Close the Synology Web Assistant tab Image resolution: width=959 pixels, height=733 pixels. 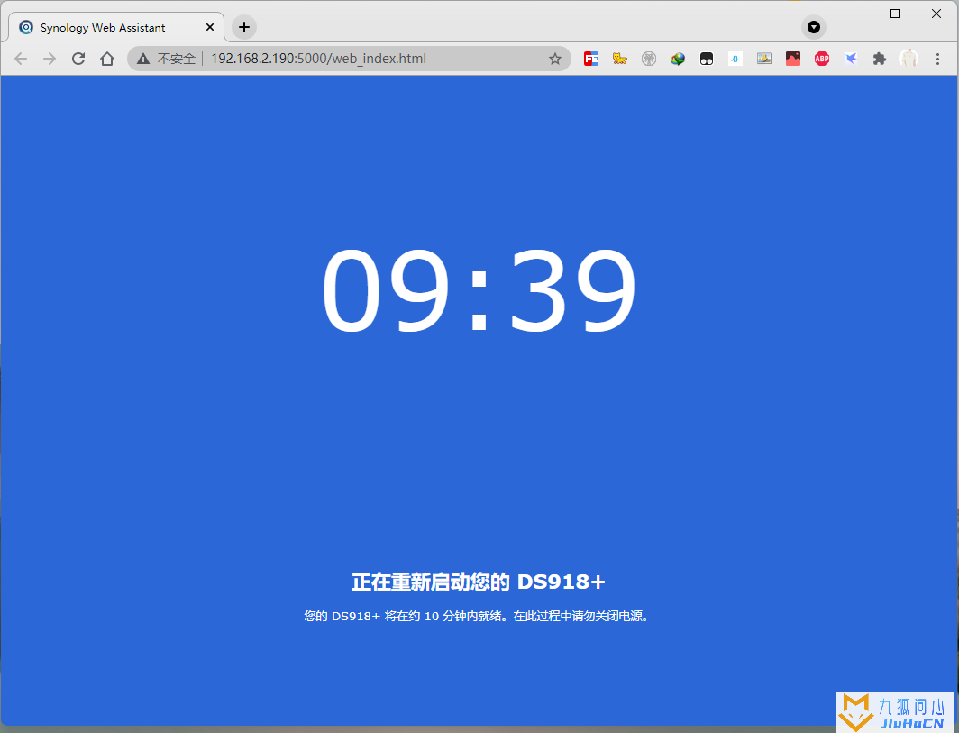click(x=210, y=28)
